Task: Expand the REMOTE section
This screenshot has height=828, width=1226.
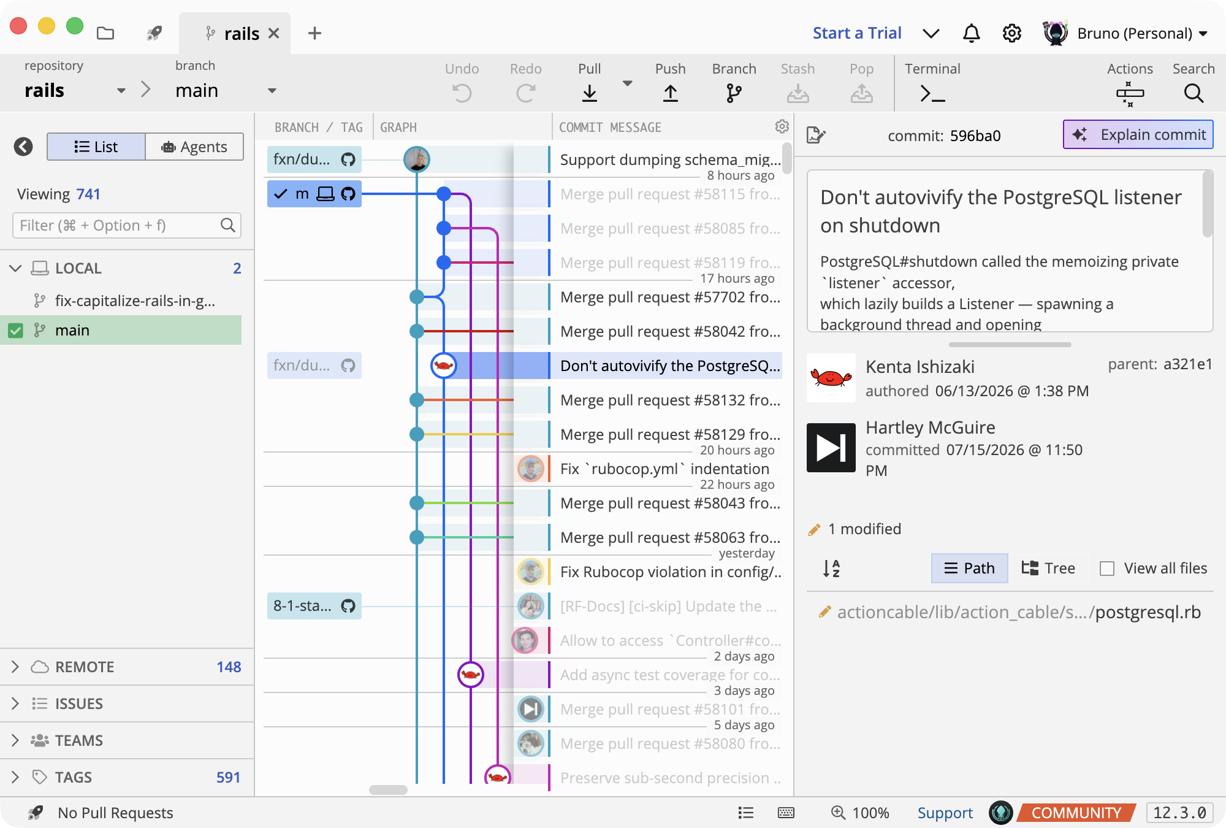Action: click(15, 667)
